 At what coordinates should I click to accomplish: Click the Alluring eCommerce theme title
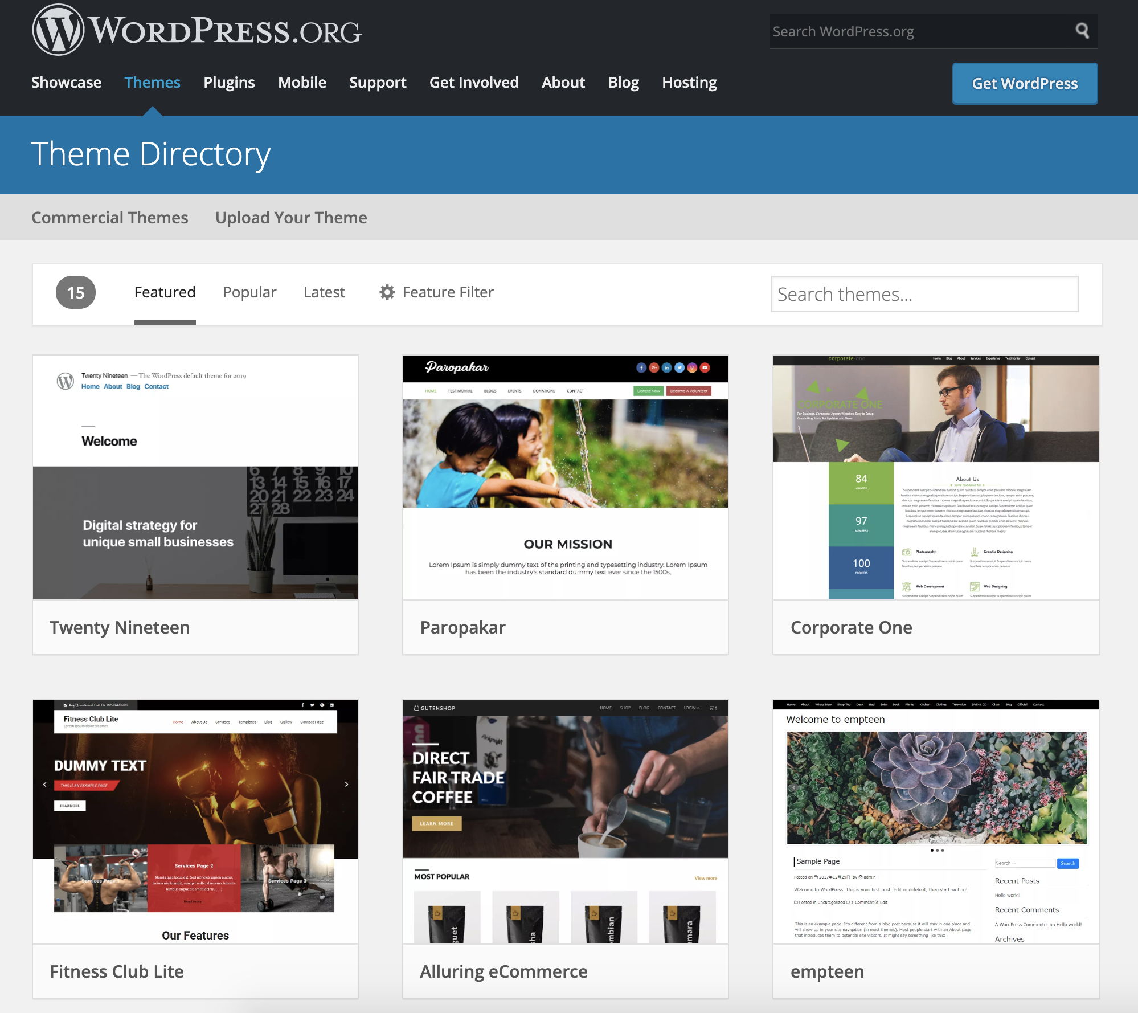tap(503, 971)
